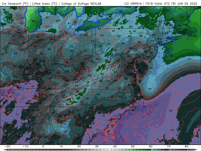Viewport: 201px width, 151px height.
Task: Click the 40 label on the color scale
Action: [115, 146]
